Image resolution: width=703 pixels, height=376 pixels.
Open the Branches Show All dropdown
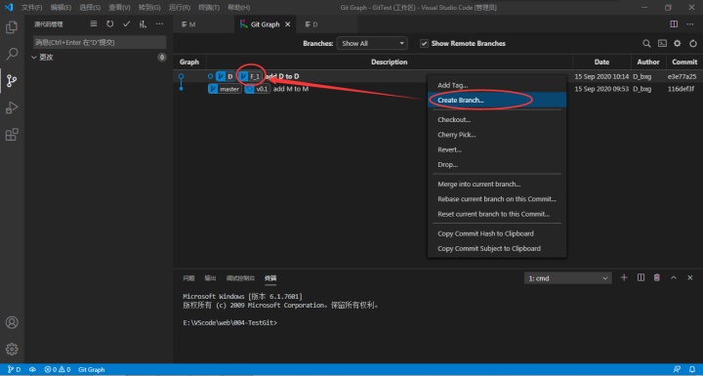[372, 44]
